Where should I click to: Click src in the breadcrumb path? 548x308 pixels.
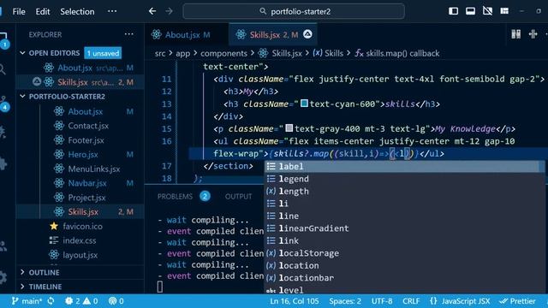coord(160,53)
